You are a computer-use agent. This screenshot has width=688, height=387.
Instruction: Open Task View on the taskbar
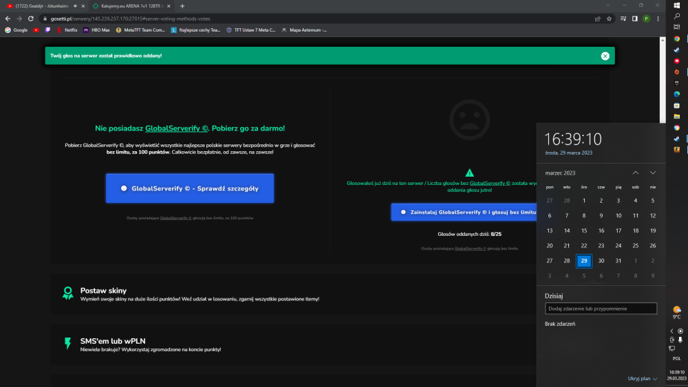coord(677,27)
